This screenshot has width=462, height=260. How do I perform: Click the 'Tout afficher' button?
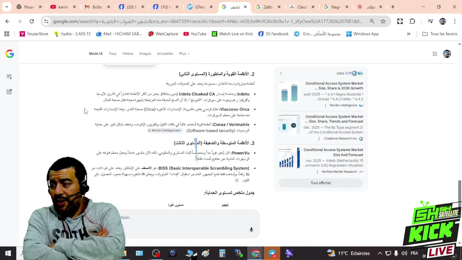tap(321, 183)
